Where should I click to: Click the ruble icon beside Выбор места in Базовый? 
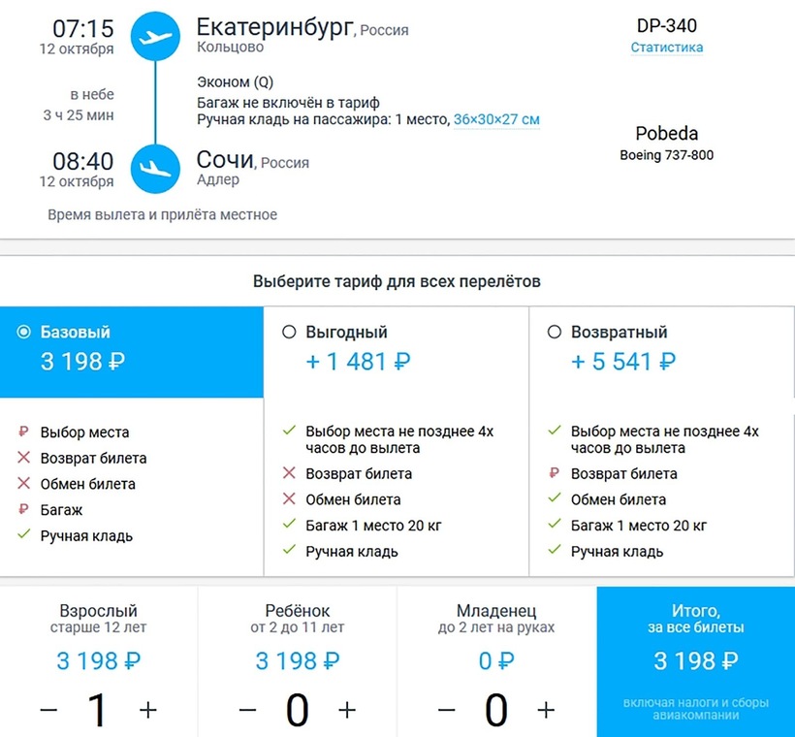(x=23, y=433)
